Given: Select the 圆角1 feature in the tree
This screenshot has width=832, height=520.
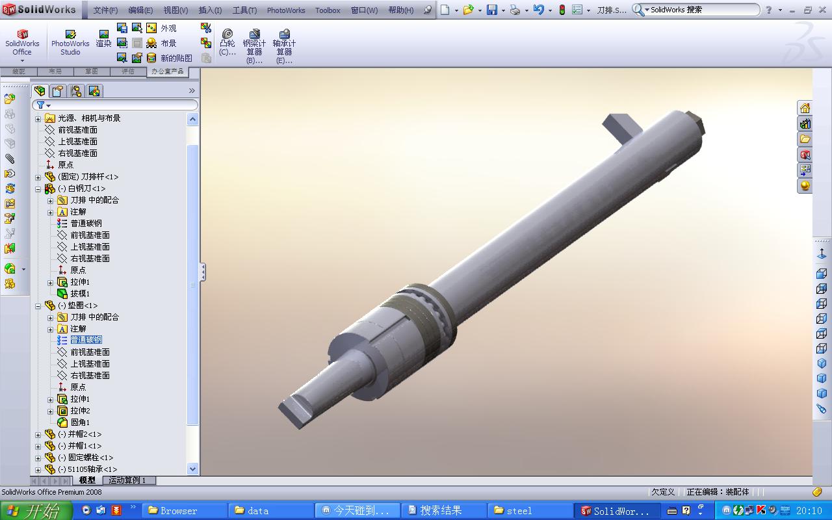Looking at the screenshot, I should (x=80, y=422).
